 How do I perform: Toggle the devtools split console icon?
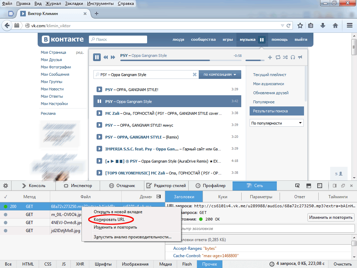coord(309,186)
